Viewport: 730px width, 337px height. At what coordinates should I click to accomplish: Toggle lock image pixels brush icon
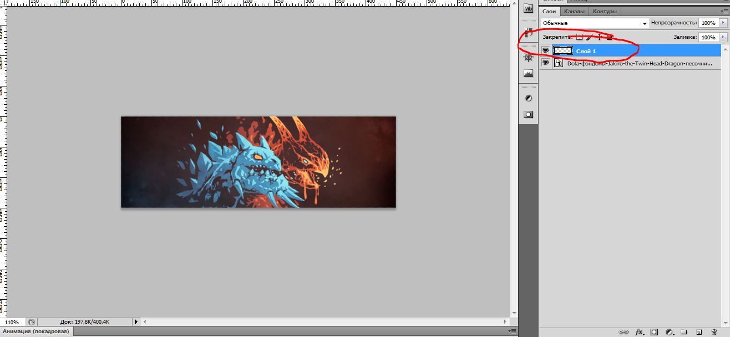pos(589,37)
